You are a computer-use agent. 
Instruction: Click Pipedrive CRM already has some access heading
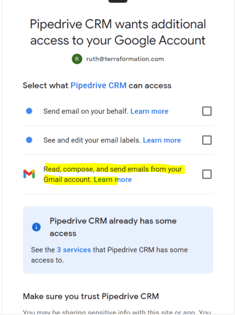[113, 227]
